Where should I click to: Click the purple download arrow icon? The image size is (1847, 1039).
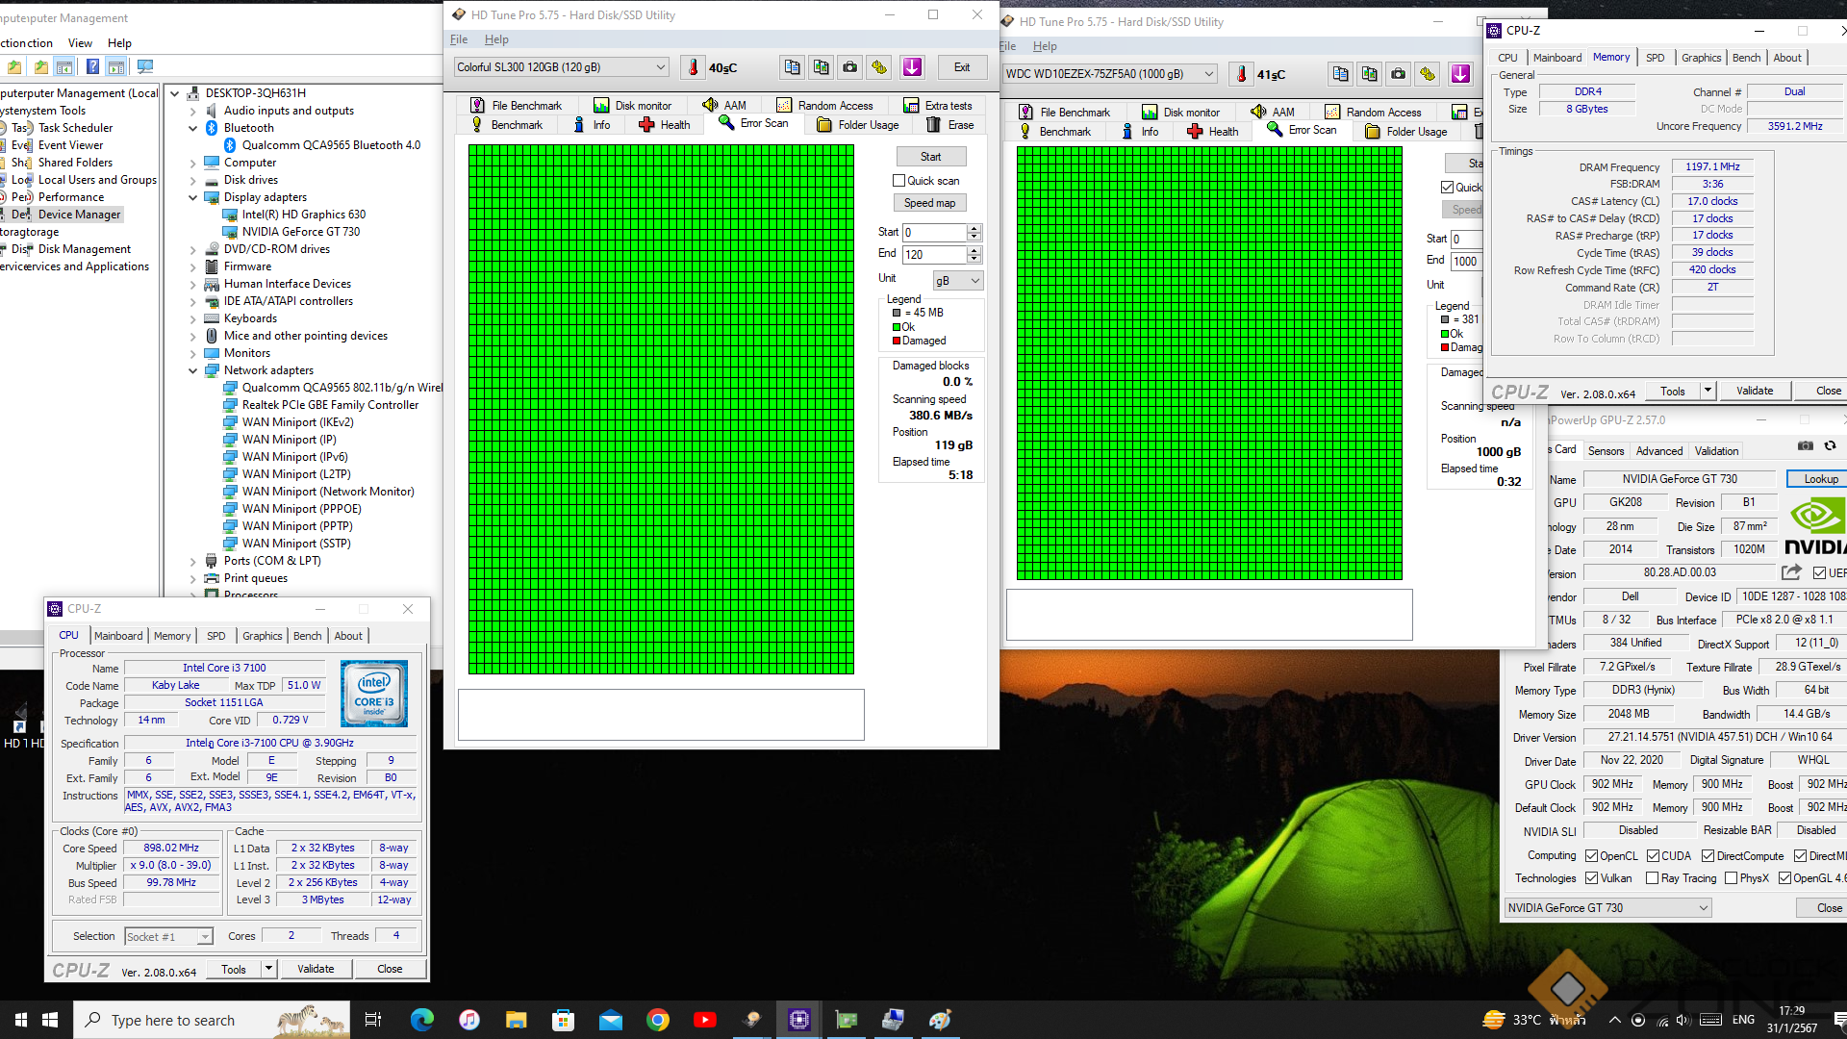[912, 67]
